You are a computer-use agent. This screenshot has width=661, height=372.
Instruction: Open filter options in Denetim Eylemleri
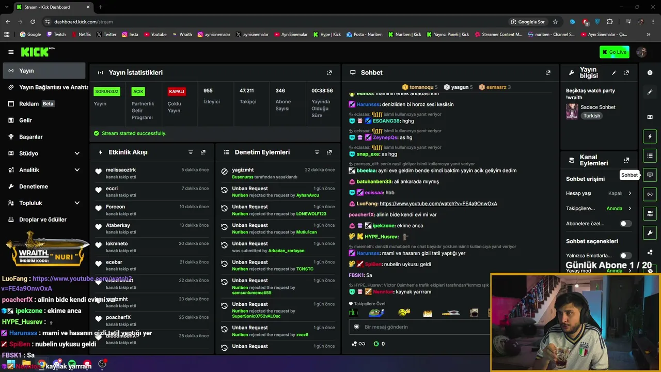tap(317, 152)
